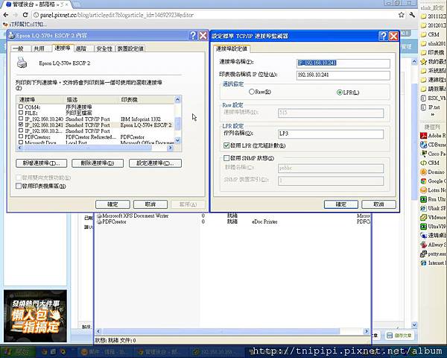
Task: Click the Epson LQ-570+ printer icon
Action: [22, 63]
